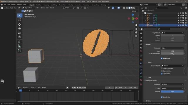
Task: Select the Add Cube tool
Action: 20,51
